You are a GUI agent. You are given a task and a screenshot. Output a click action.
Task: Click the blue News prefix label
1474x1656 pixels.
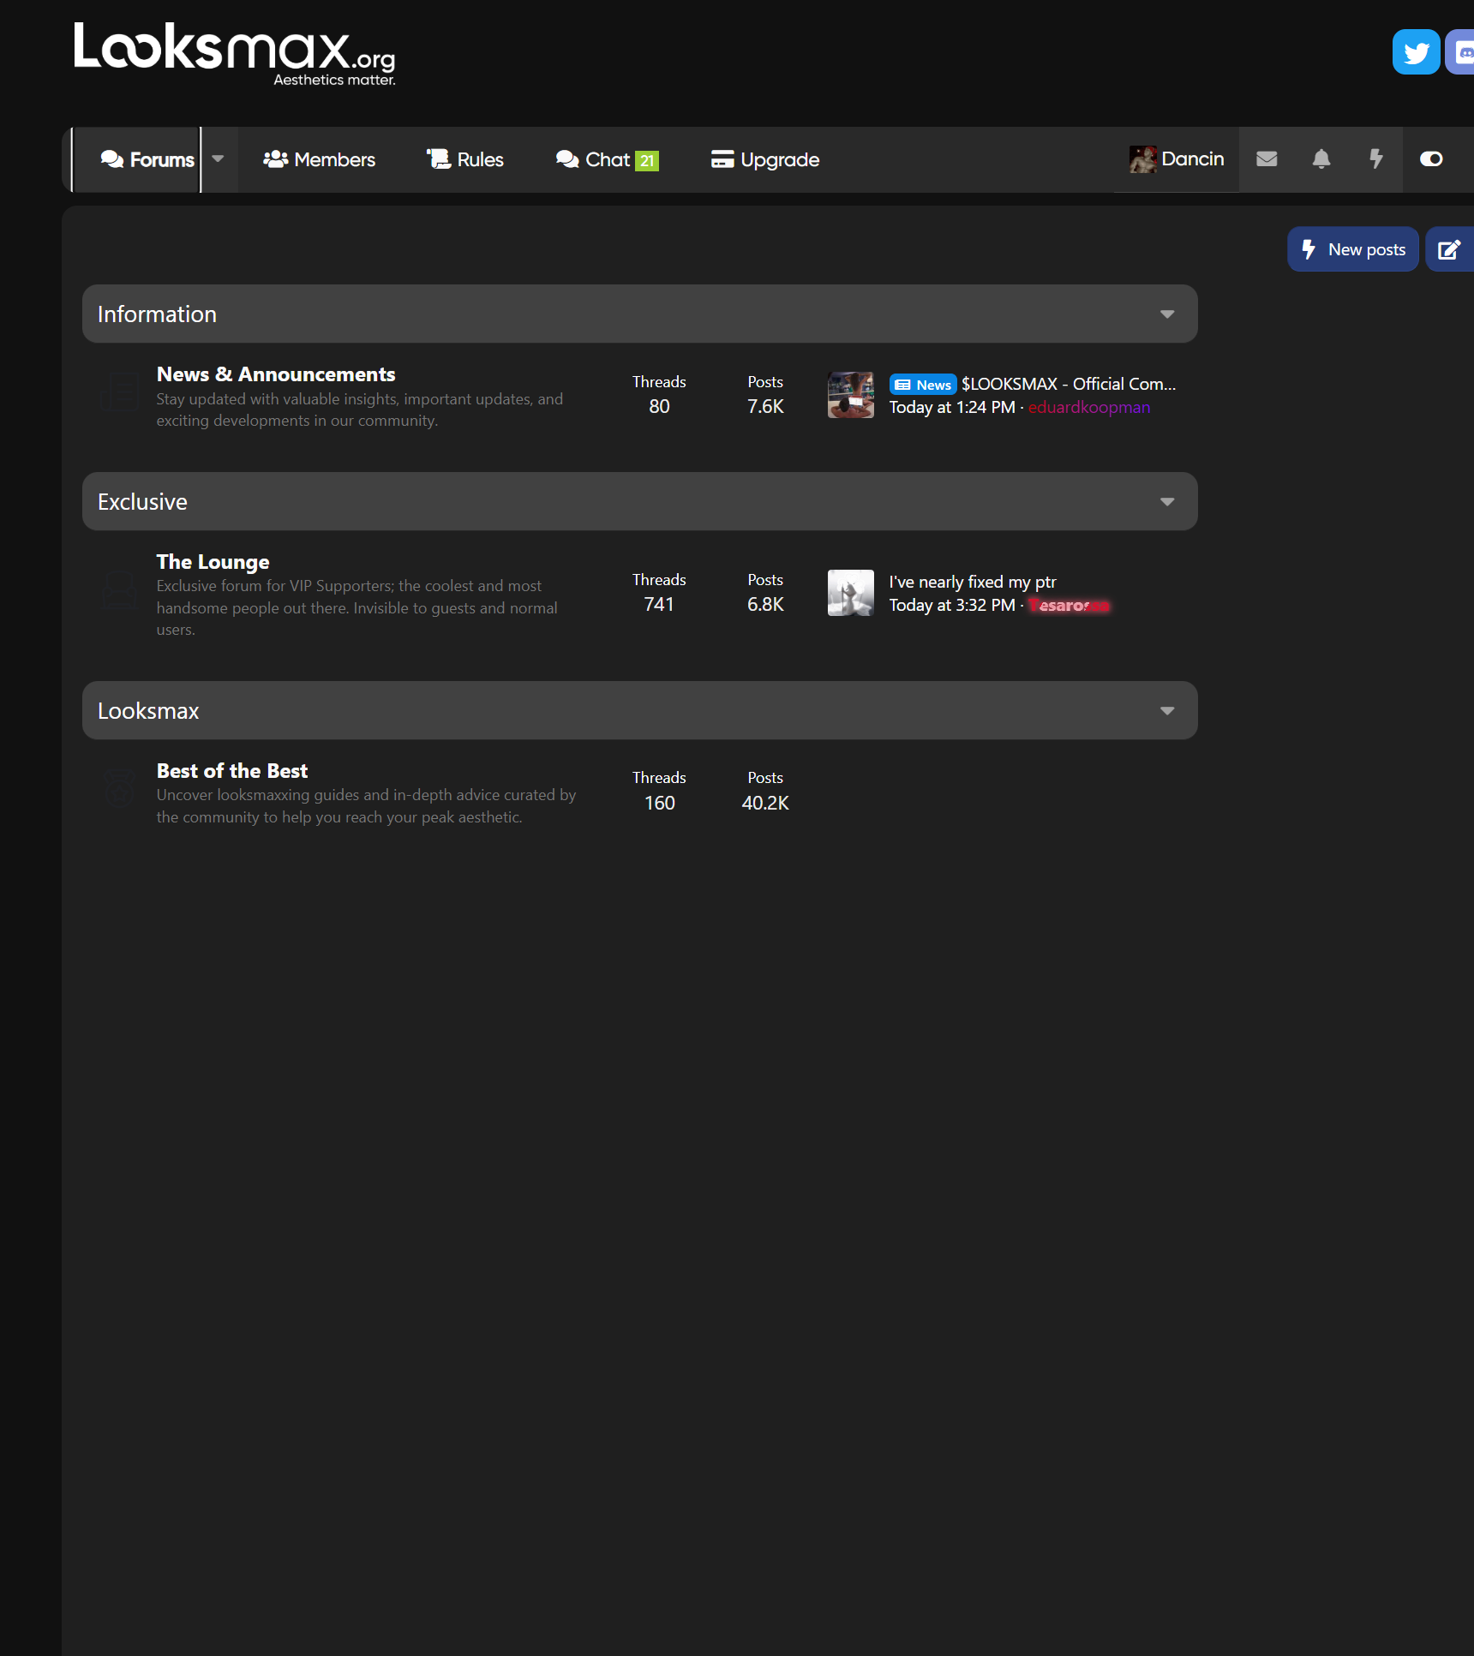(922, 385)
